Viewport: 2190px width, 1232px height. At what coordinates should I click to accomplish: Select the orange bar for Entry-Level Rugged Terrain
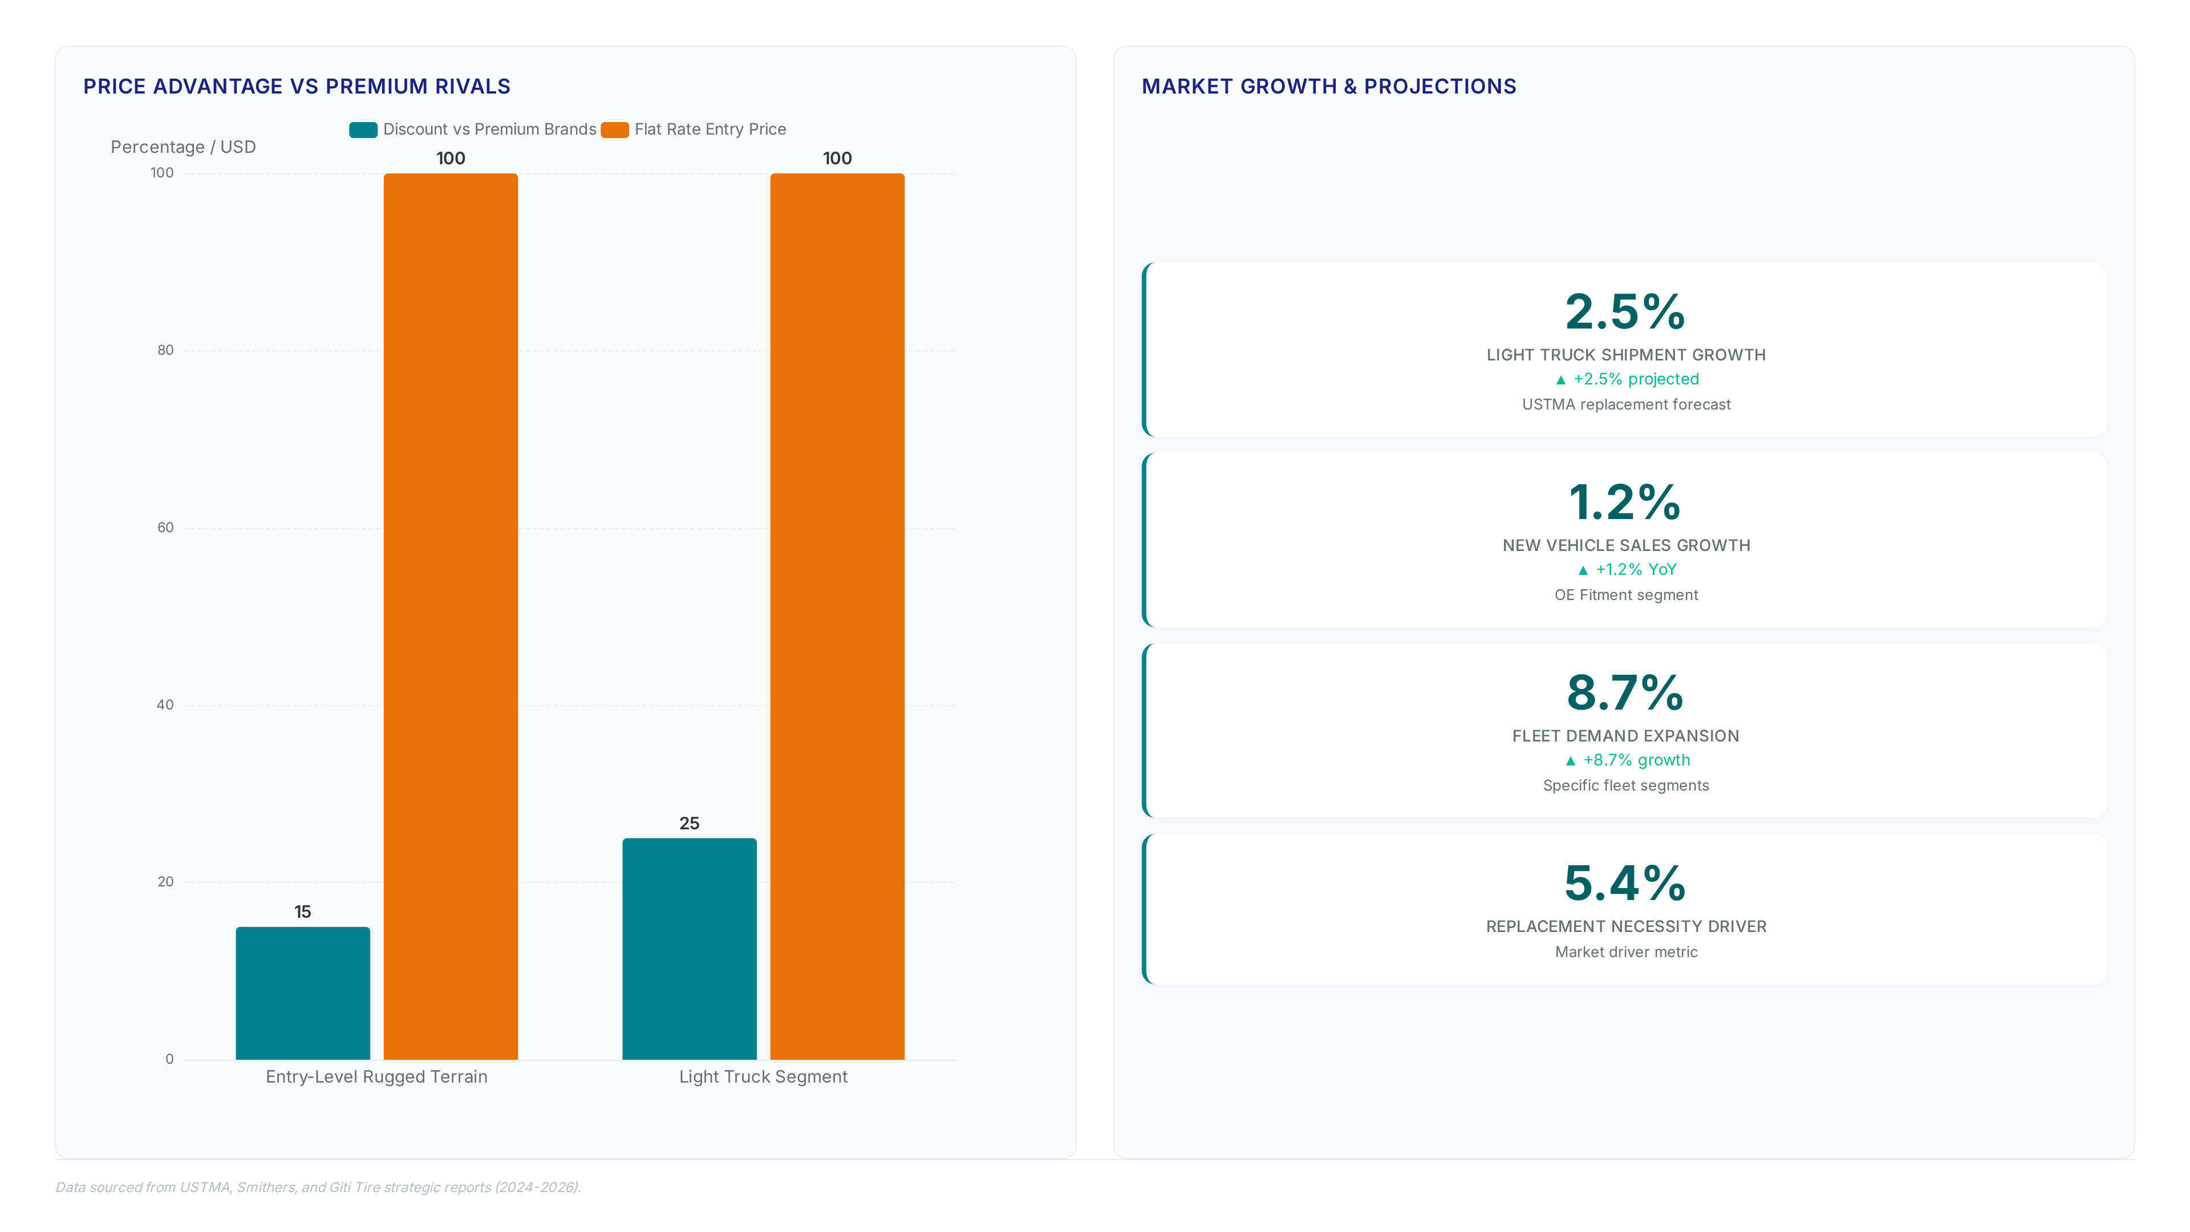451,617
